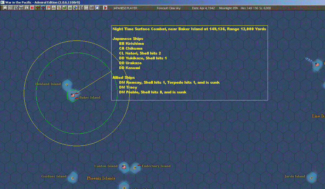Screen dimensions: 325x189
Task: Click 'JAPANESE PLAYER' label in top bar
Action: (x=125, y=8)
